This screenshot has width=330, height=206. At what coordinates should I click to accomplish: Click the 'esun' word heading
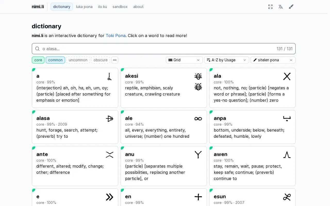(x=220, y=196)
